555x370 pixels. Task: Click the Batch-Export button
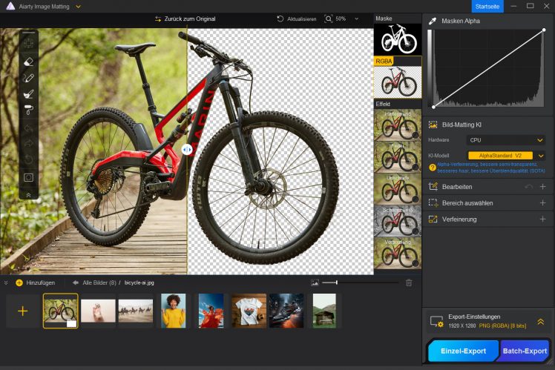click(525, 351)
